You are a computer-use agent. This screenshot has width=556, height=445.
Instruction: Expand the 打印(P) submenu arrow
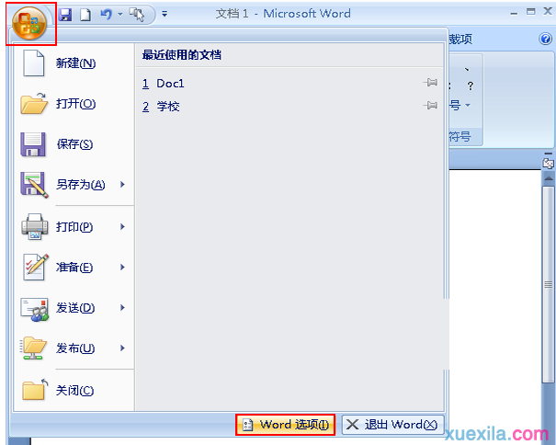pos(122,227)
